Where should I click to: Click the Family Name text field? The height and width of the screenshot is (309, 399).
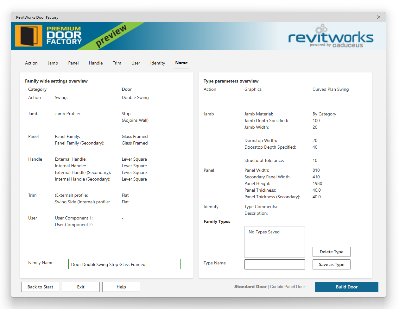coord(124,264)
